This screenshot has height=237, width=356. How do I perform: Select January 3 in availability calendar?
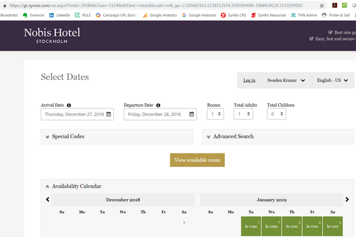pos(292,226)
